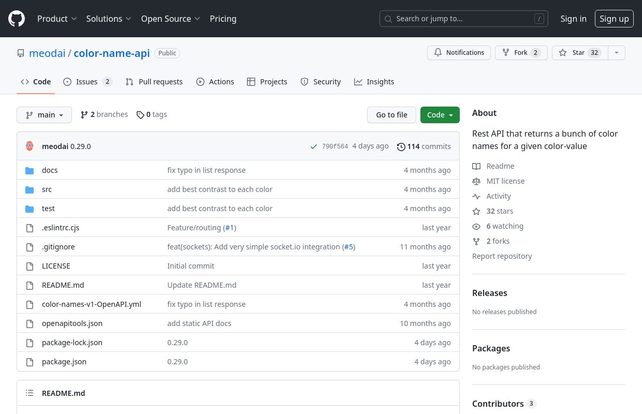Click the openapitools.json file icon
The image size is (642, 414).
pos(30,323)
